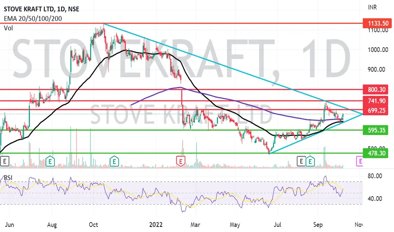The width and height of the screenshot is (394, 232).
Task: Select the green earnings E marker after Oct
Action: coord(114,161)
